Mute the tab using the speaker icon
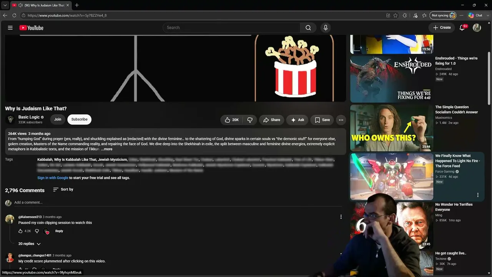Screen dimensions: 492x277 point(20,5)
